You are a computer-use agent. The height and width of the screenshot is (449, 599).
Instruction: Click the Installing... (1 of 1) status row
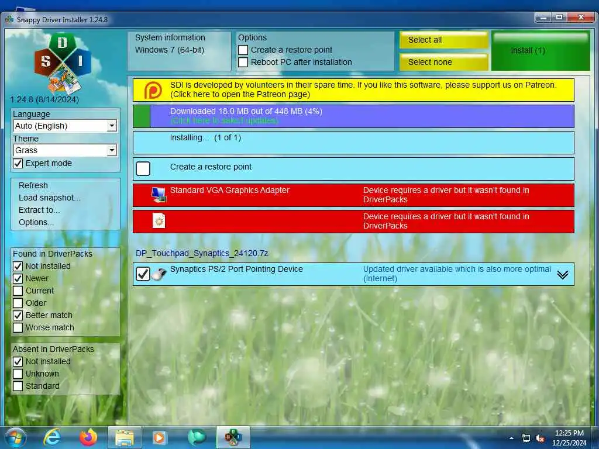tap(353, 143)
